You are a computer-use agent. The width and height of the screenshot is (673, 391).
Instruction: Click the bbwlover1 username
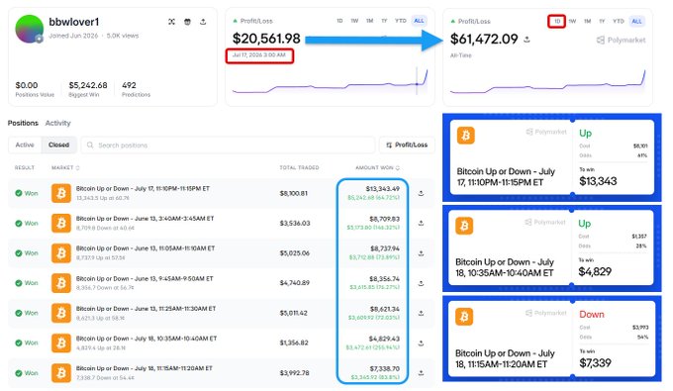(74, 22)
